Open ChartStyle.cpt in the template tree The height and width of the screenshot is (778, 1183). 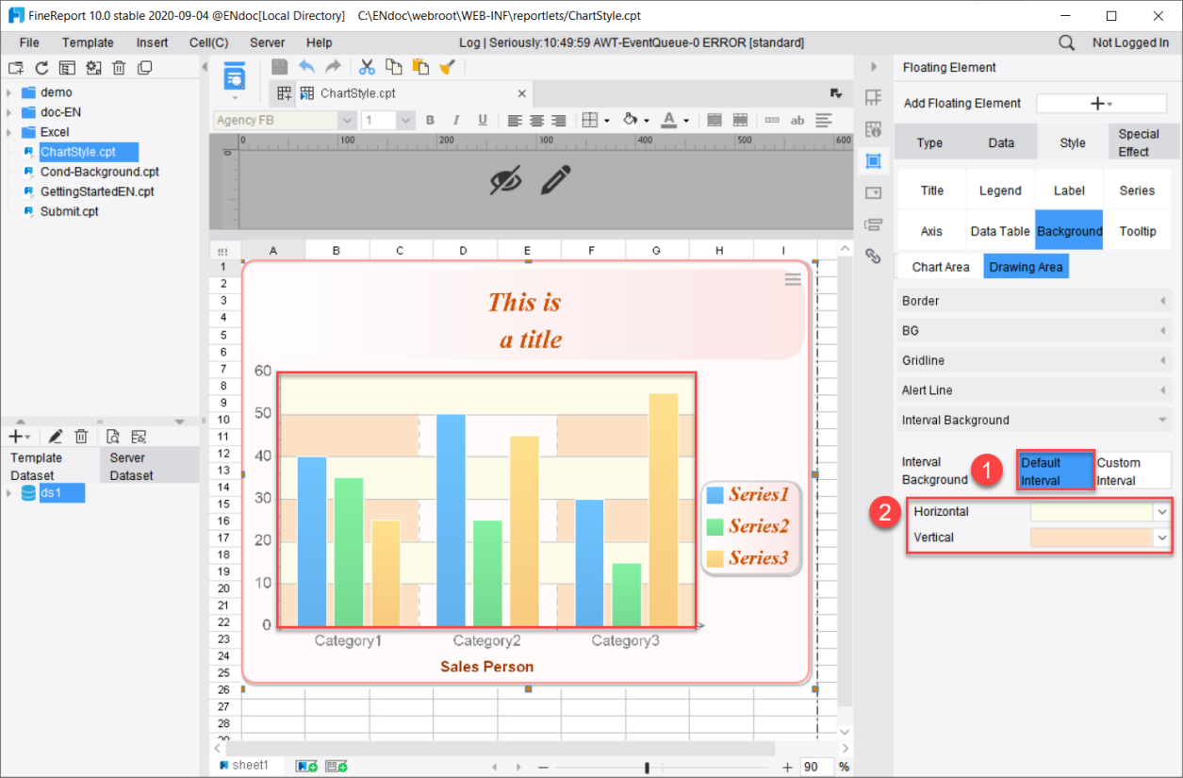click(x=75, y=151)
